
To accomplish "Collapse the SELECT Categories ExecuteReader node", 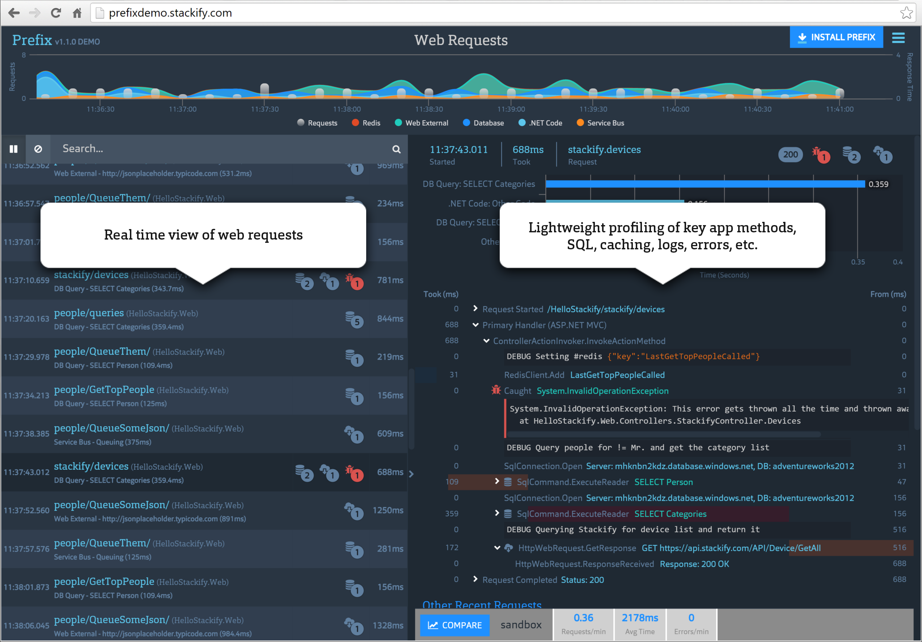I will [x=497, y=514].
